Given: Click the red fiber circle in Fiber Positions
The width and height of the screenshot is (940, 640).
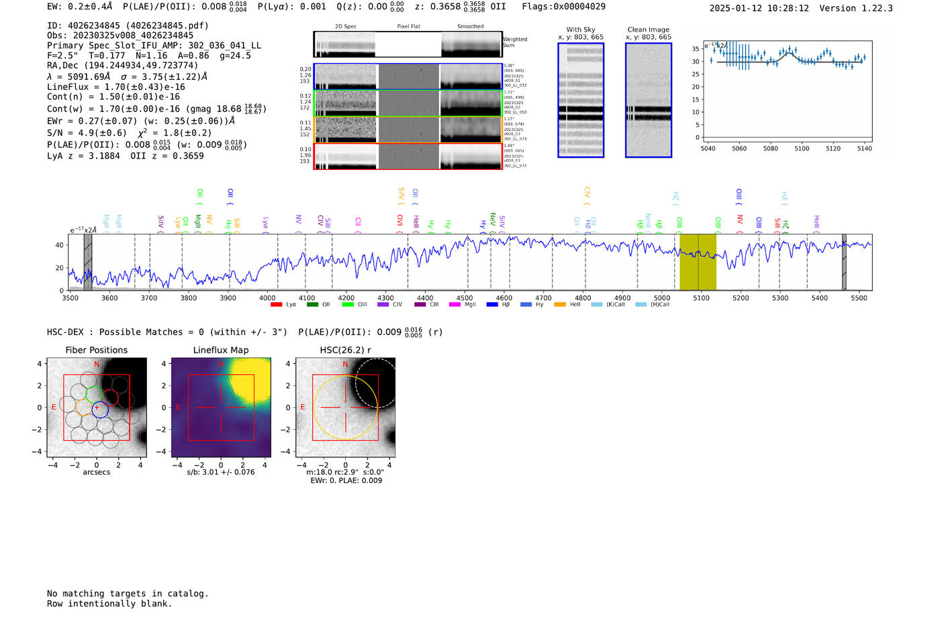Looking at the screenshot, I should pyautogui.click(x=110, y=398).
